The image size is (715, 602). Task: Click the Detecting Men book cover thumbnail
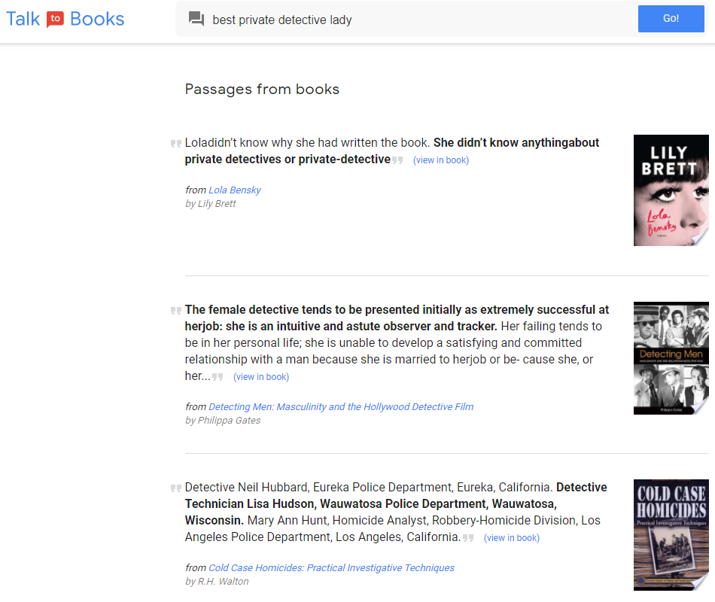coord(671,358)
